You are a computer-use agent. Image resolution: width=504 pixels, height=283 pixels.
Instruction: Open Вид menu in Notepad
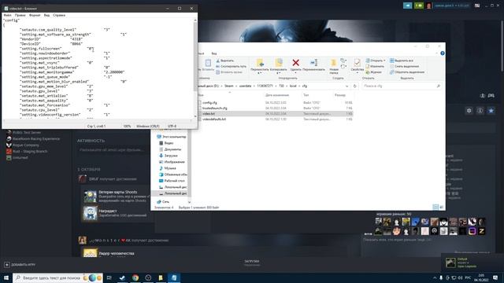pos(46,15)
